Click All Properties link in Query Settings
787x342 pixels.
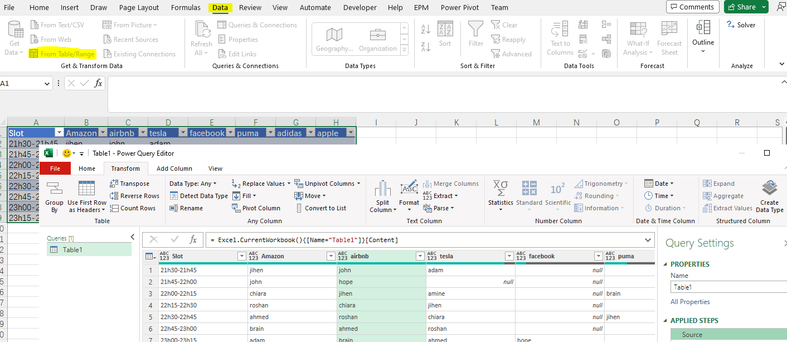(690, 302)
